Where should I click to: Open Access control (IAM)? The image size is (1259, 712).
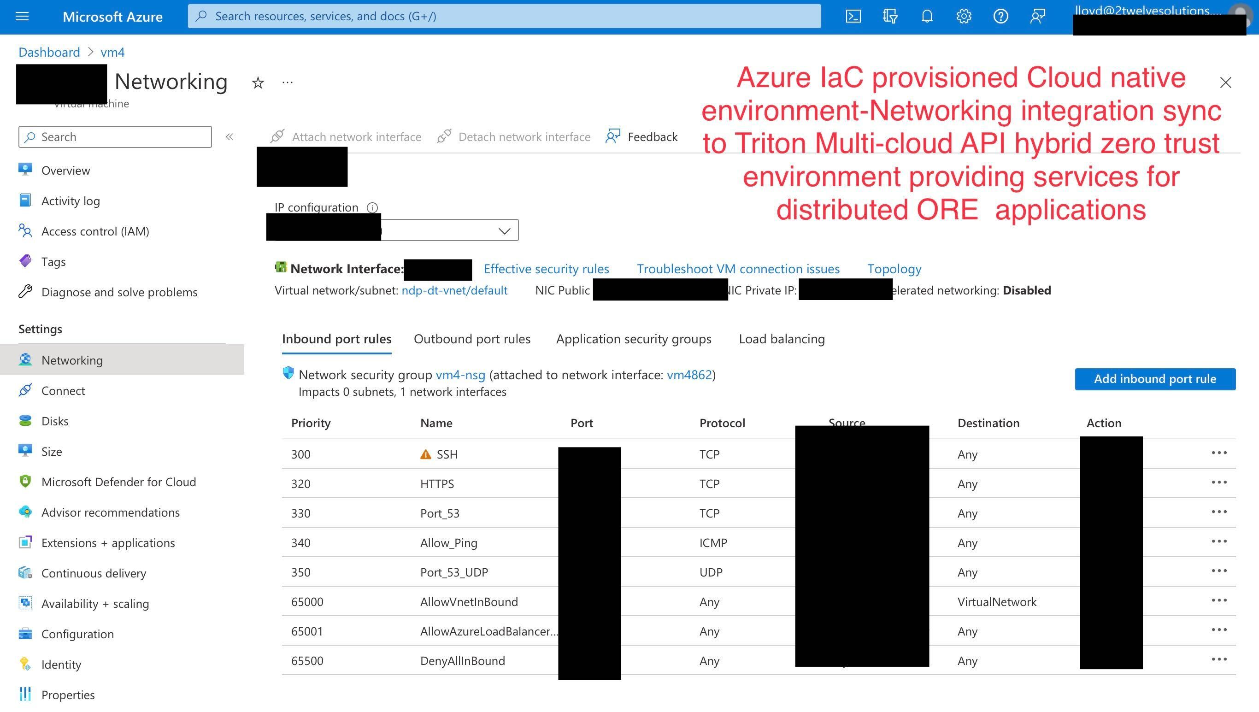95,231
